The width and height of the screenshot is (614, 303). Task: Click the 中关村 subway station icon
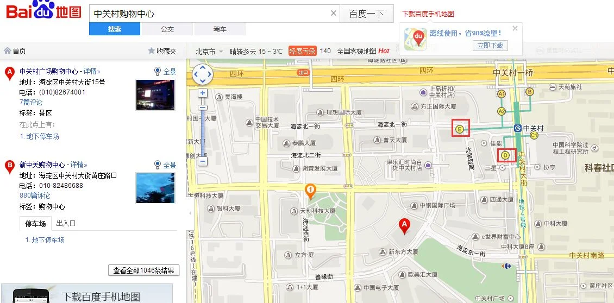518,128
